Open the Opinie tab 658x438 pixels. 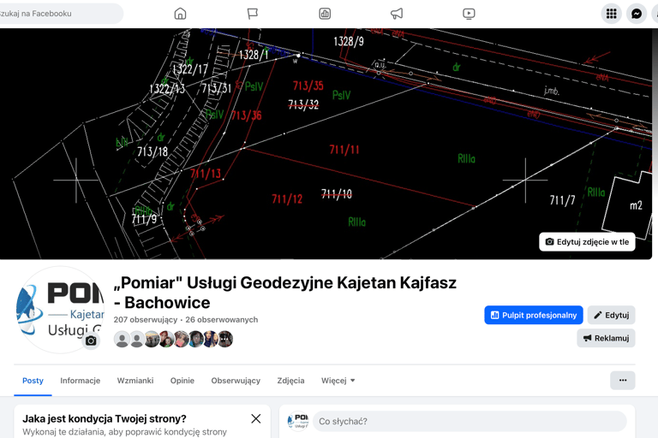[182, 381]
